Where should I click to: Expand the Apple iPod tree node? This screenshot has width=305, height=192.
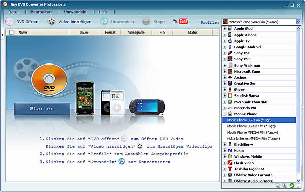pos(225,29)
